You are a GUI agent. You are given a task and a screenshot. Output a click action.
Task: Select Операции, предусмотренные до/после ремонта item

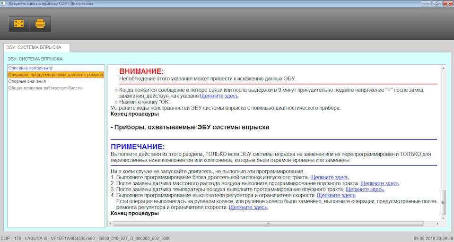click(x=55, y=75)
